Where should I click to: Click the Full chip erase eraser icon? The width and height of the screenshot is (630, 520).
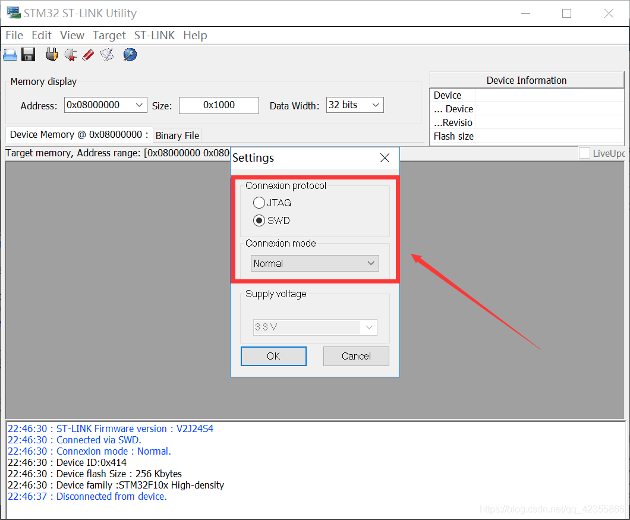click(x=89, y=55)
